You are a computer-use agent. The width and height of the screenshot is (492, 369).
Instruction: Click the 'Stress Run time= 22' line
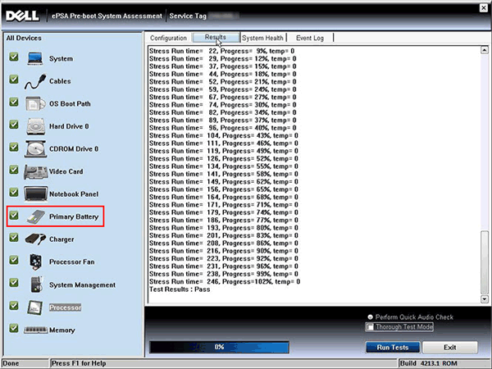[222, 51]
